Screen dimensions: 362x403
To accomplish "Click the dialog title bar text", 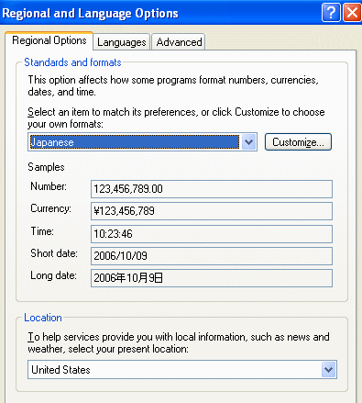I will pyautogui.click(x=90, y=13).
